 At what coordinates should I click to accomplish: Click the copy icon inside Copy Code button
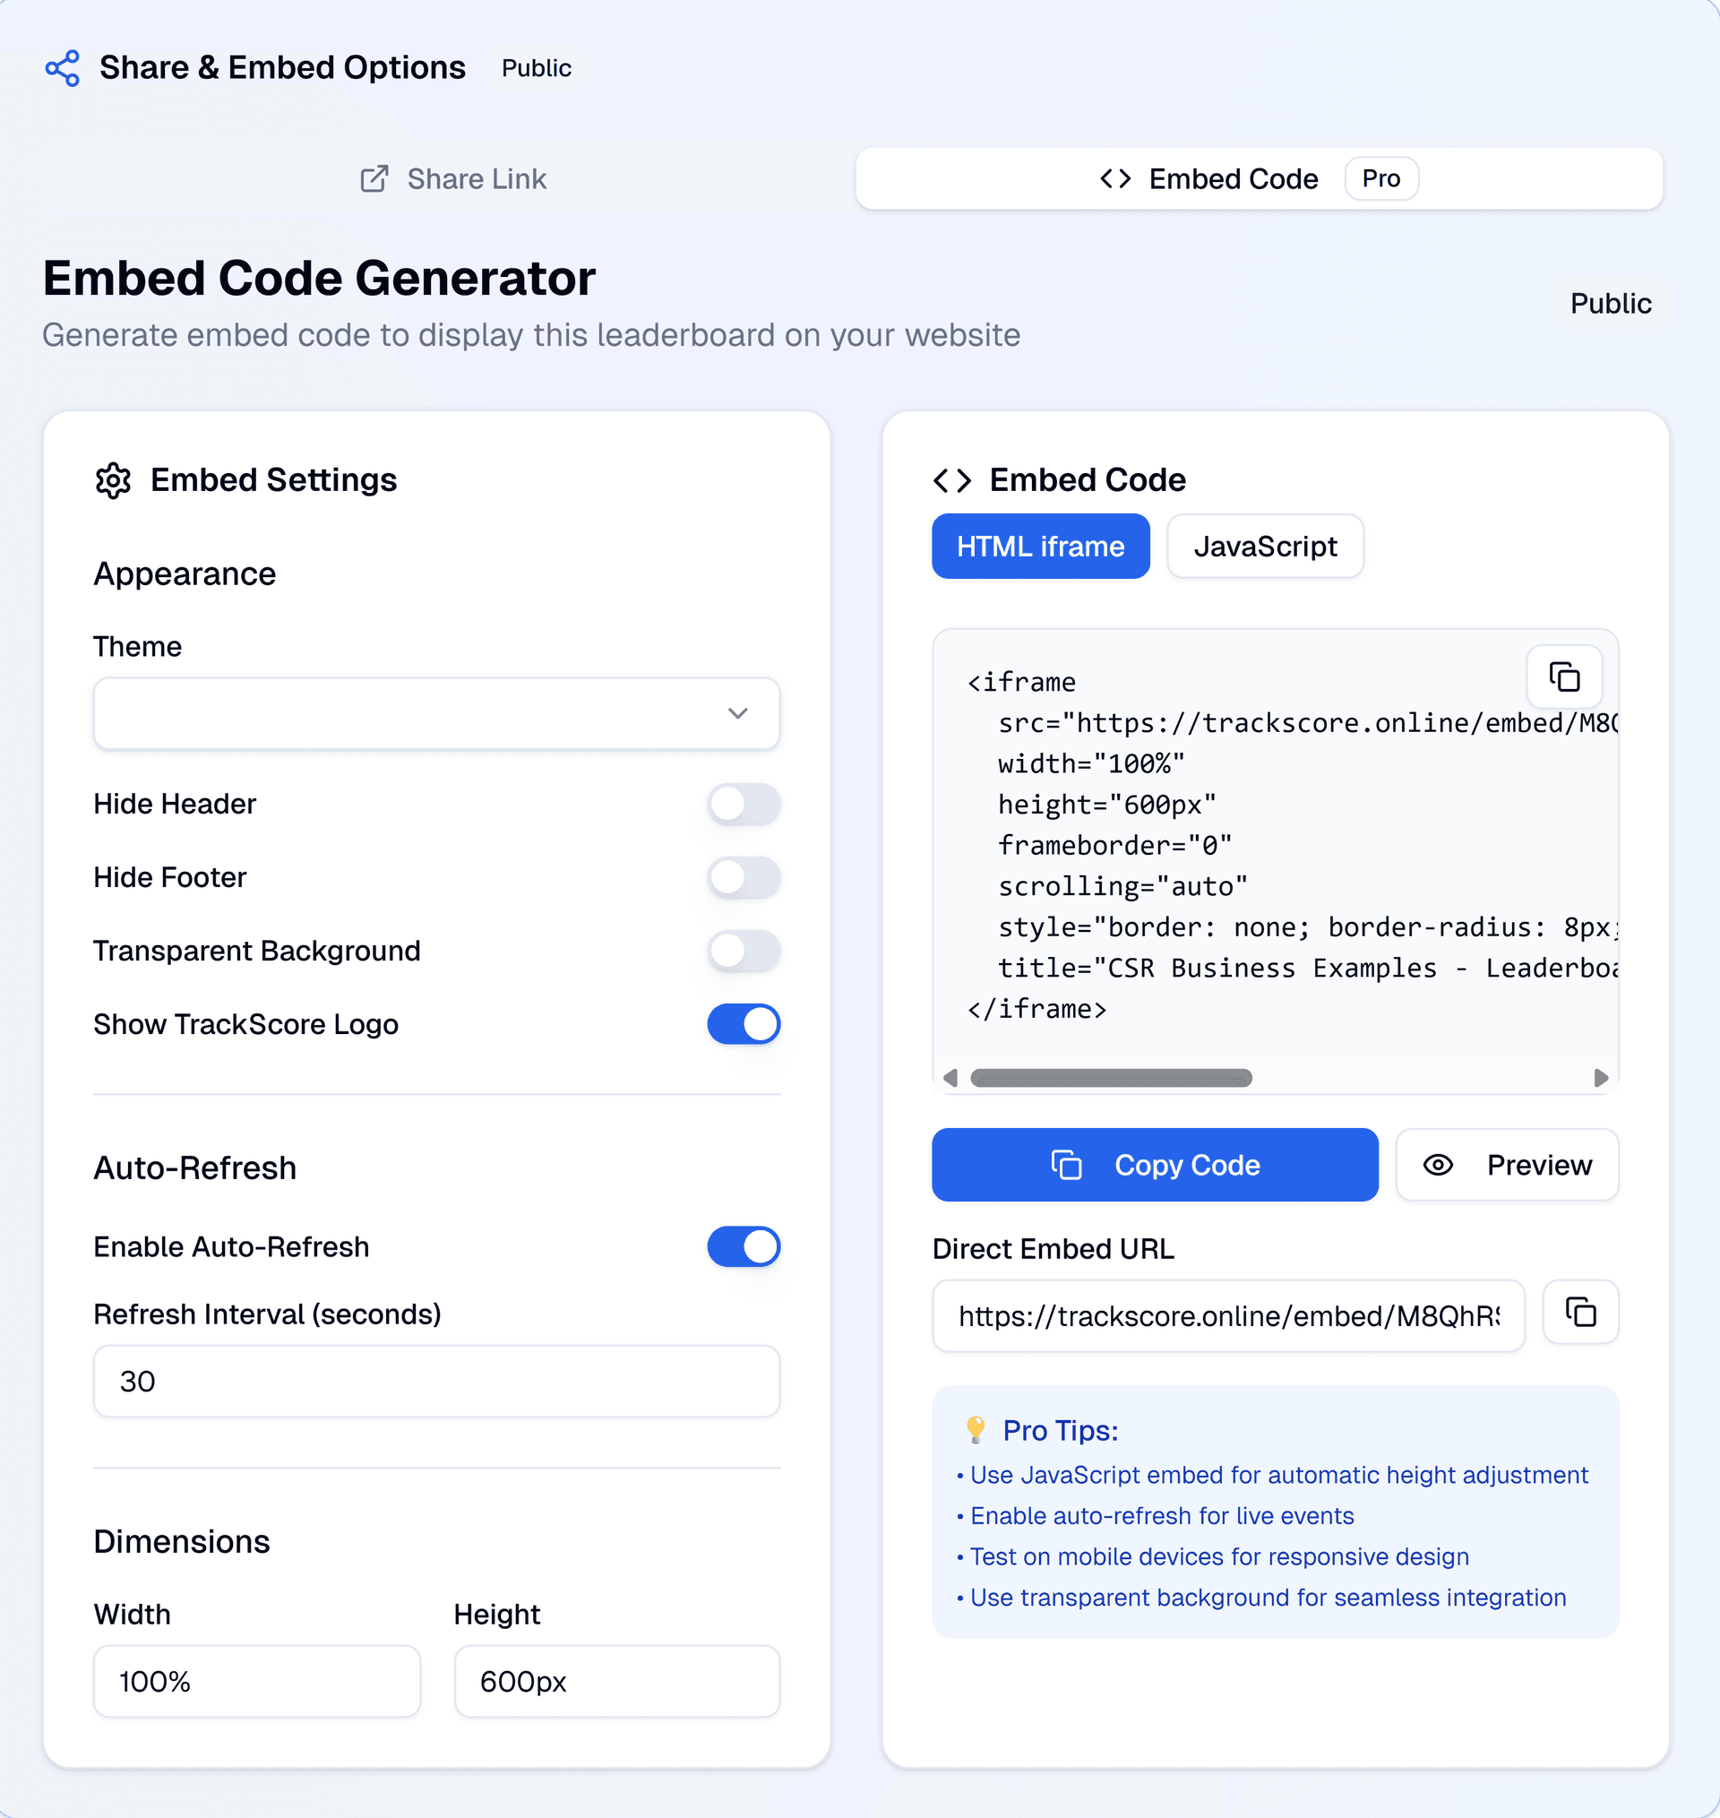click(1066, 1165)
